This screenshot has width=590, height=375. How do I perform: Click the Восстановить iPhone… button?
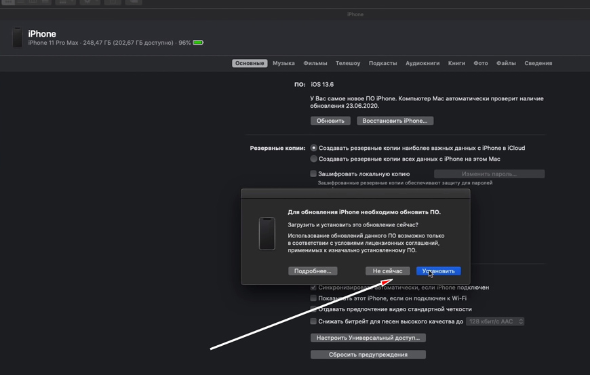(395, 121)
